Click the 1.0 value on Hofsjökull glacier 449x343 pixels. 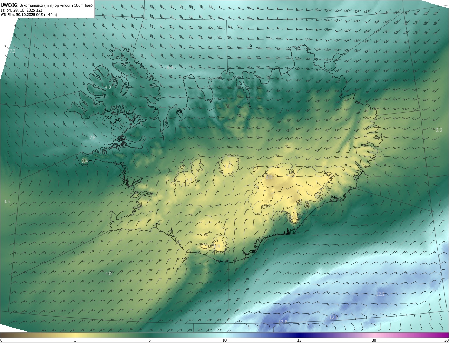click(227, 166)
